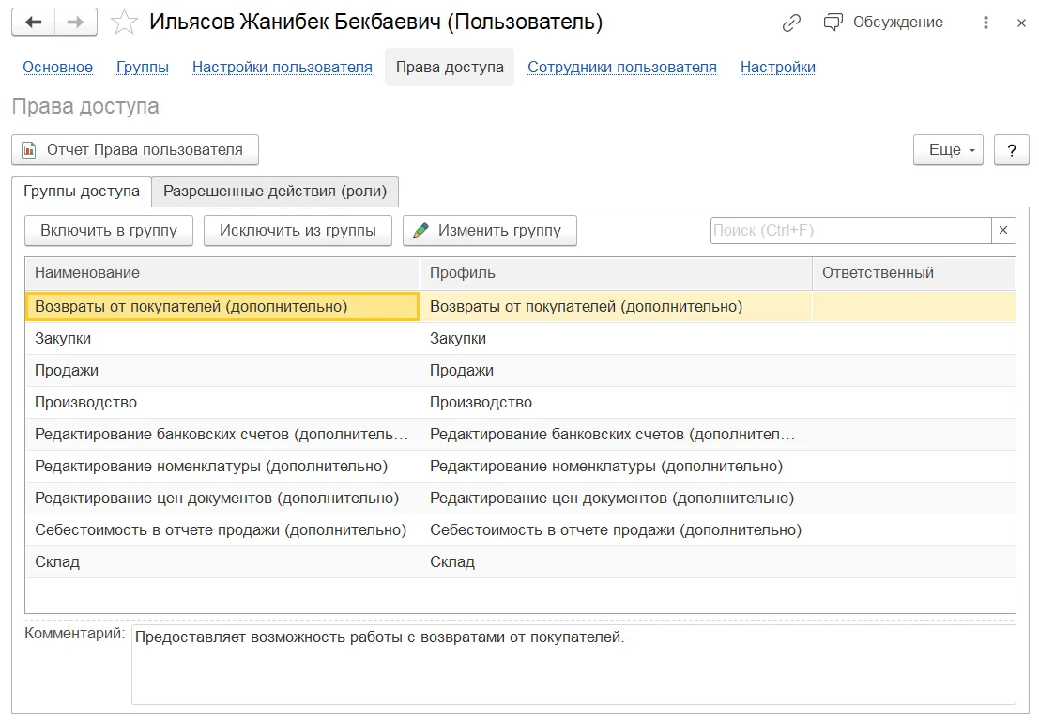Open the three-dot more options menu
Viewport: 1039px width, 721px height.
click(986, 23)
